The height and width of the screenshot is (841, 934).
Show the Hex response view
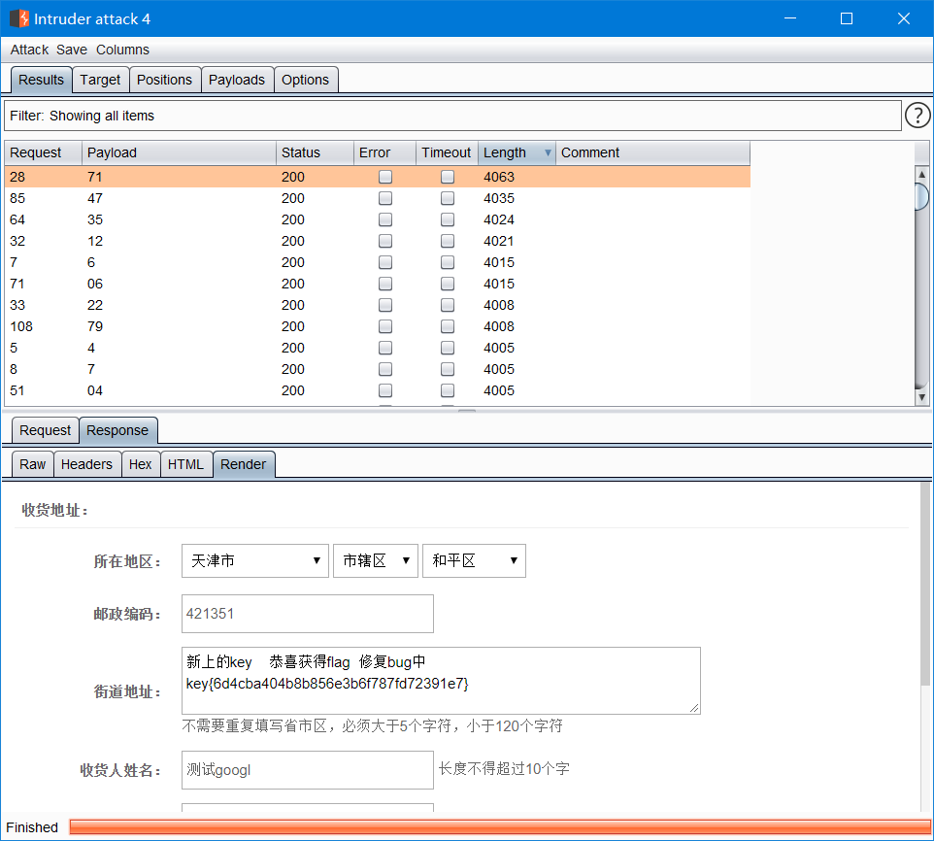pyautogui.click(x=141, y=464)
